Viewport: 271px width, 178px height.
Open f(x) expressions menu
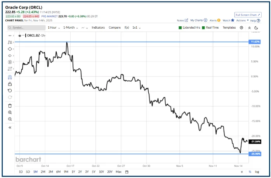click(x=127, y=27)
